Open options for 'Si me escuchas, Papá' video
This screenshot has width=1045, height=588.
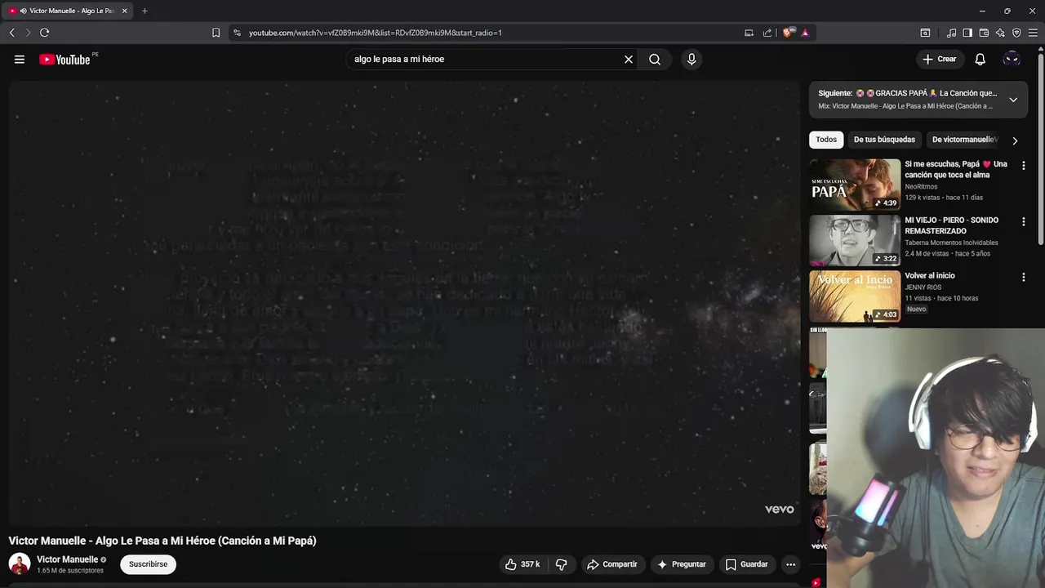tap(1023, 165)
